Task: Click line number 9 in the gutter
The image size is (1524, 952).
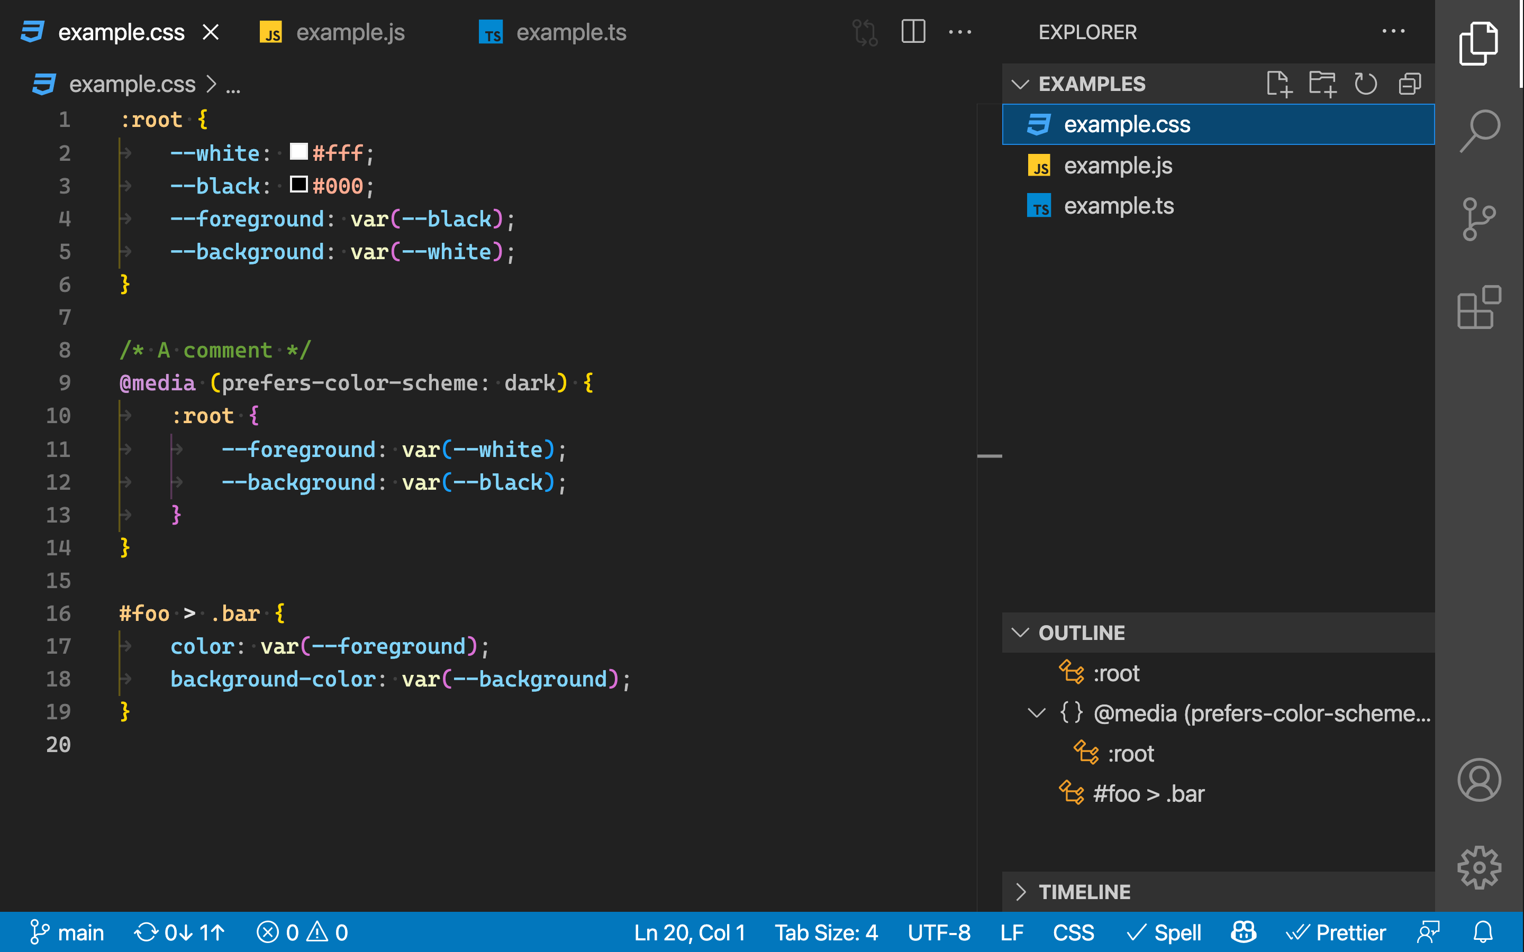Action: coord(64,383)
